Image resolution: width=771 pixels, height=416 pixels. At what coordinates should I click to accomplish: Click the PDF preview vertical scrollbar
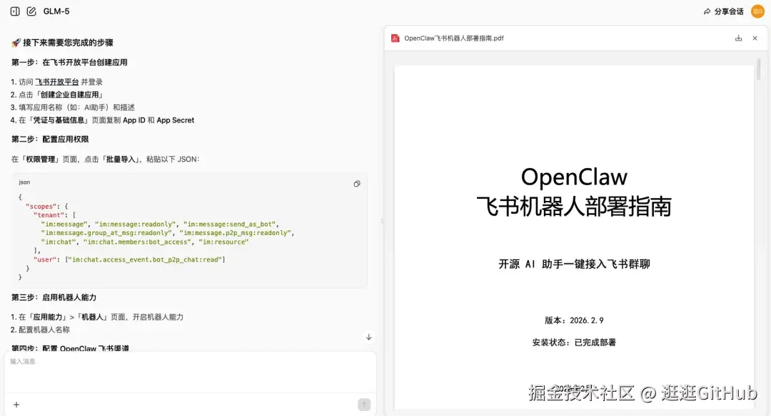759,68
